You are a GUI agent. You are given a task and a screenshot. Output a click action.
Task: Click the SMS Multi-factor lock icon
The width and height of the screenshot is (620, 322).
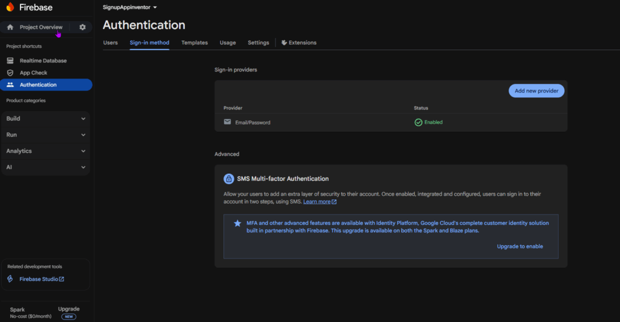pos(229,179)
